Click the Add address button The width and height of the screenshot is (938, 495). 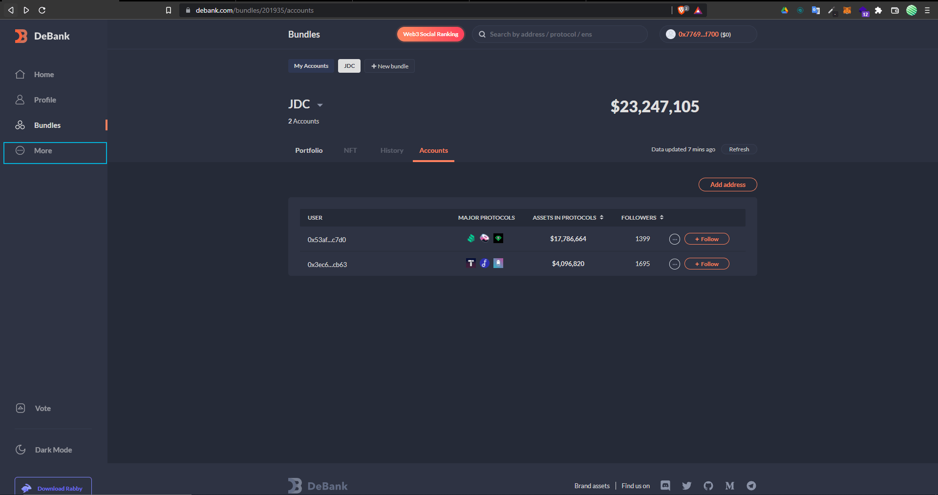(727, 185)
